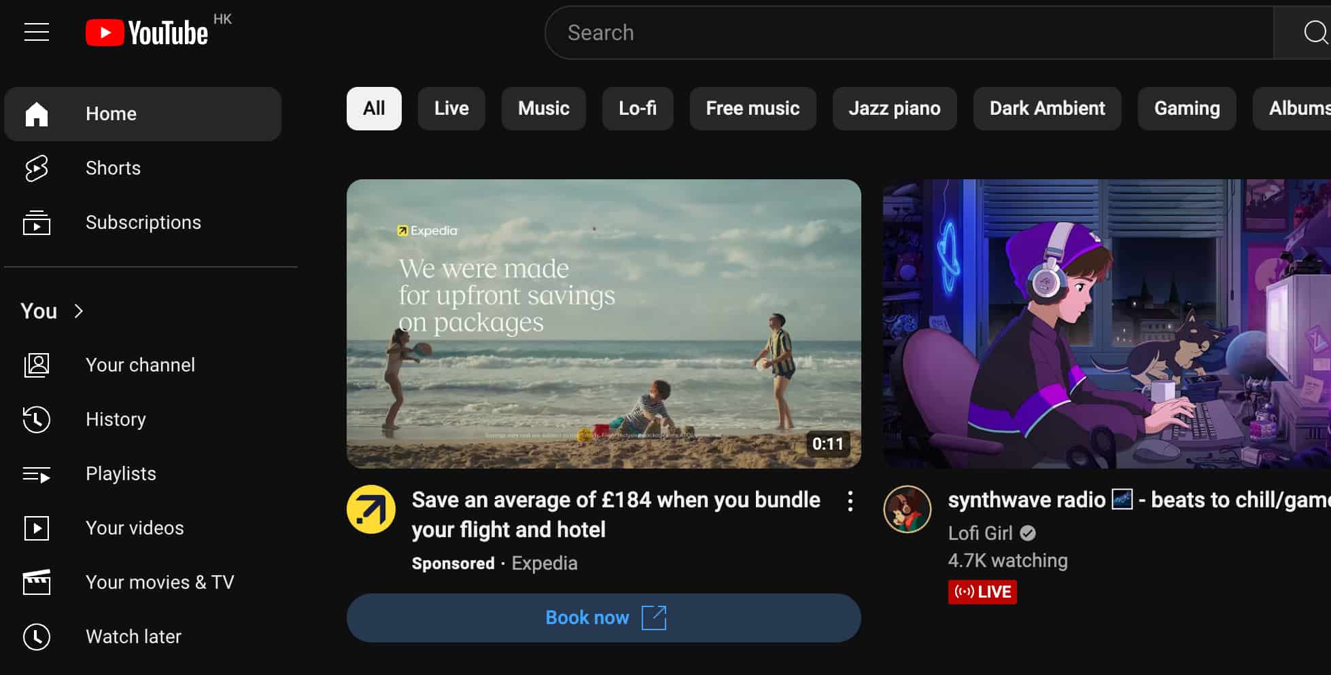This screenshot has height=675, width=1331.
Task: Open Your movies & TV
Action: tap(159, 583)
